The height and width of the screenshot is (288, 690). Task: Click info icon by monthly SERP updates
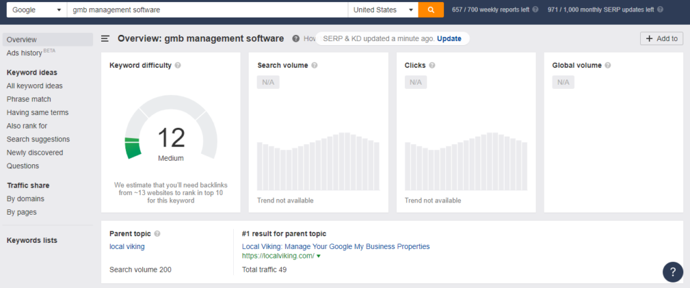659,10
